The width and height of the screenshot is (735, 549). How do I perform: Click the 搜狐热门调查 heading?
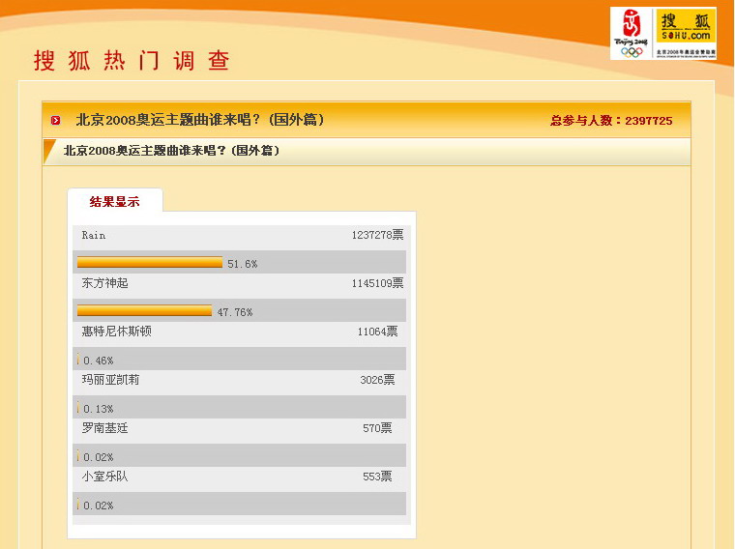point(132,61)
